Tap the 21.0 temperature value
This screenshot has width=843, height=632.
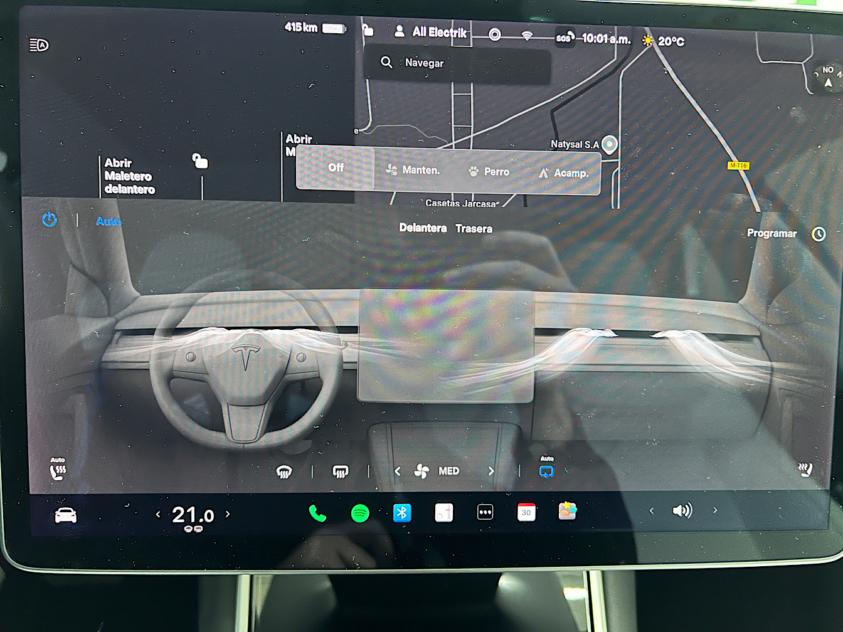pos(193,515)
